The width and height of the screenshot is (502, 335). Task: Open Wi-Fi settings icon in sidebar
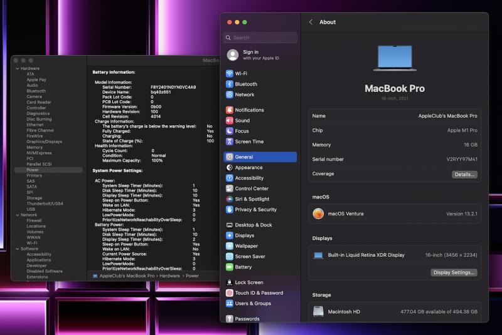click(x=230, y=73)
